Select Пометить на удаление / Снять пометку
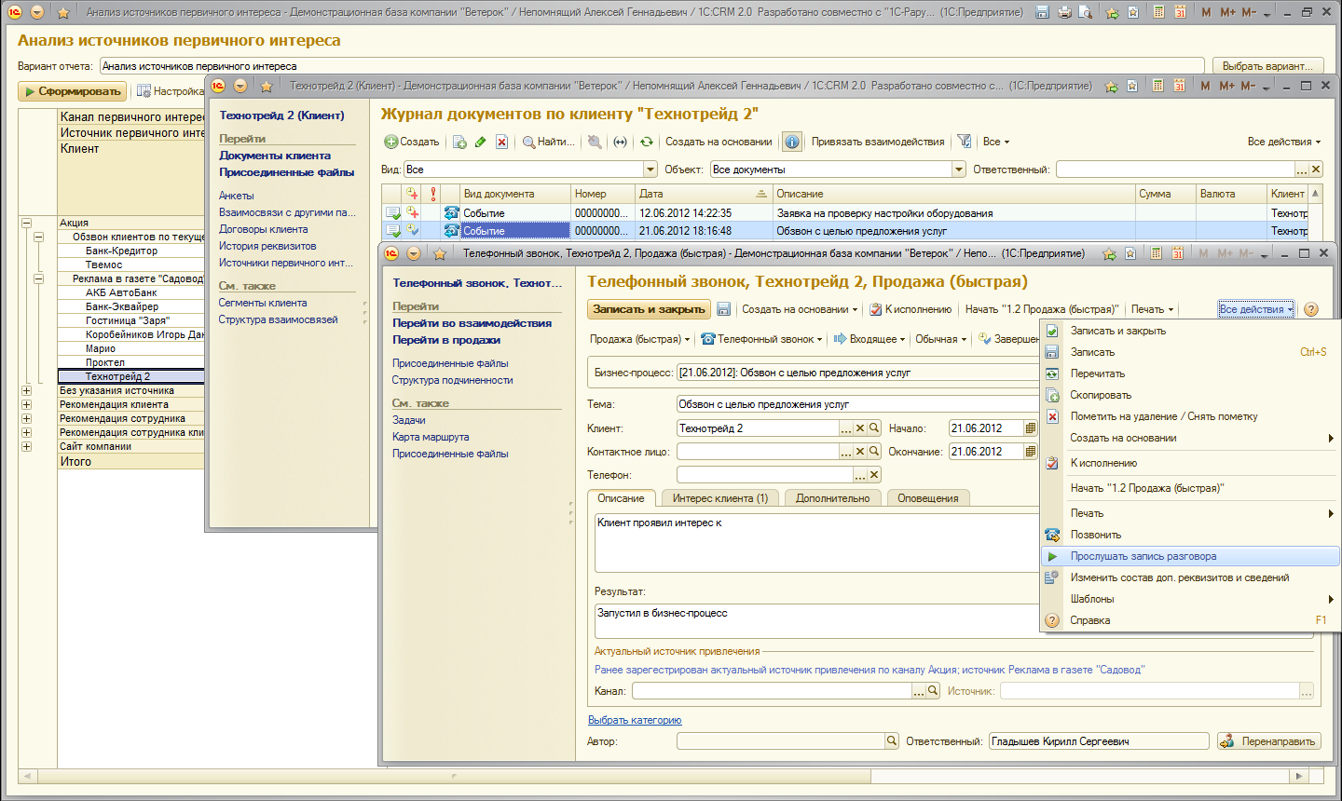 (1190, 416)
